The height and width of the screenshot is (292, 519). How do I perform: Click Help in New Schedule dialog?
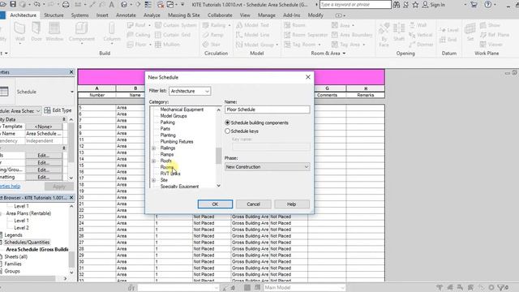point(292,204)
